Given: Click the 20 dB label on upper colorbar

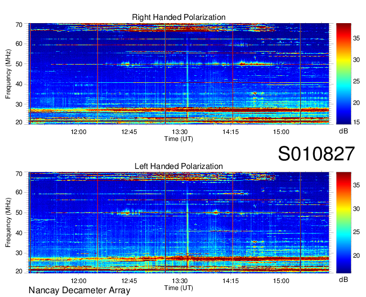Looking at the screenshot, I should click(x=356, y=103).
